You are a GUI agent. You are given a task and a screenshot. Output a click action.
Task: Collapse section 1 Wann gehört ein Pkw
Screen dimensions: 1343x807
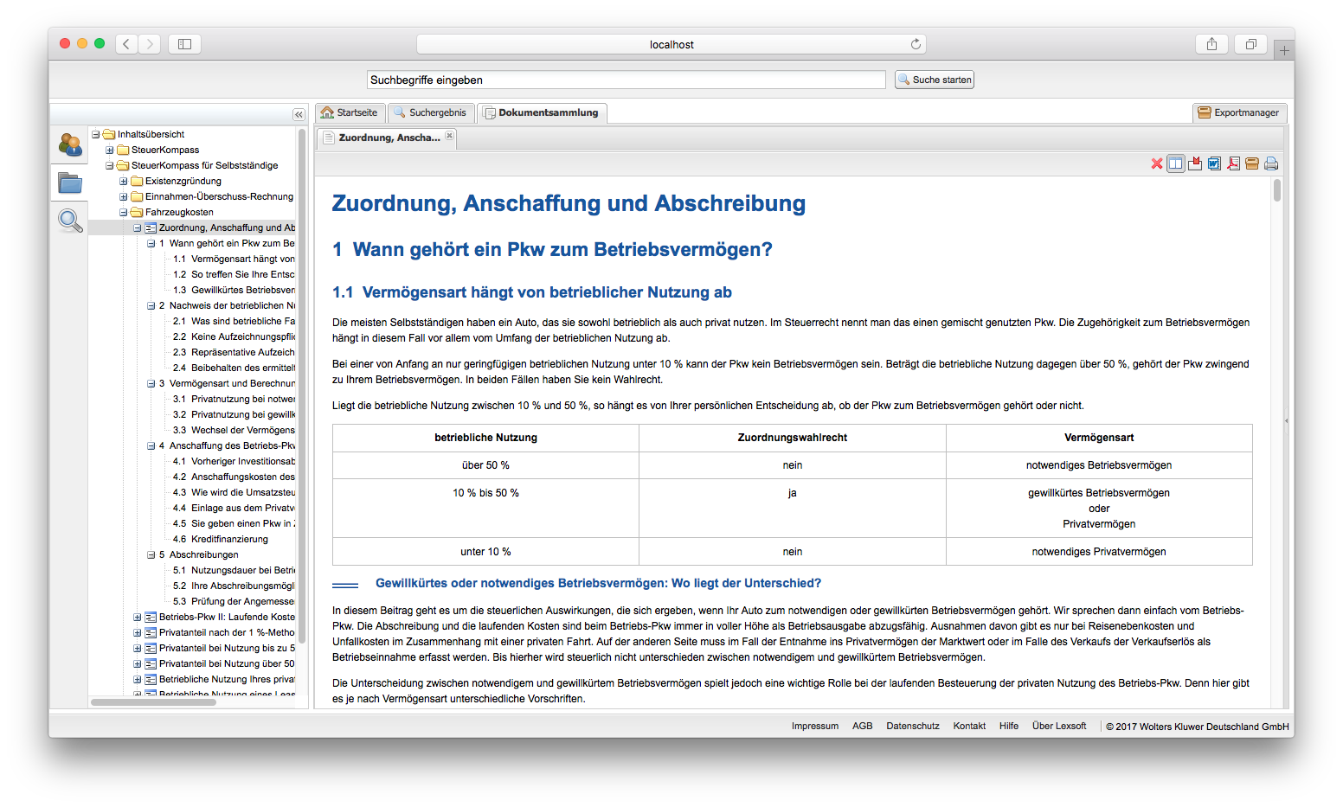click(151, 243)
